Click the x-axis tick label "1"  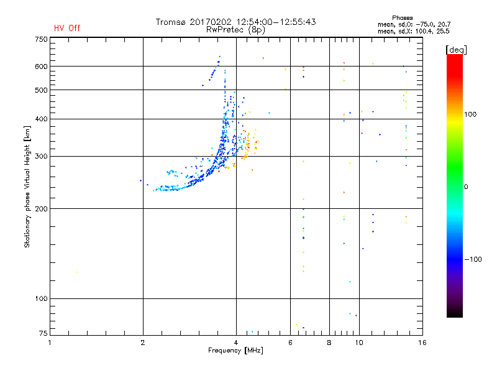click(x=50, y=343)
